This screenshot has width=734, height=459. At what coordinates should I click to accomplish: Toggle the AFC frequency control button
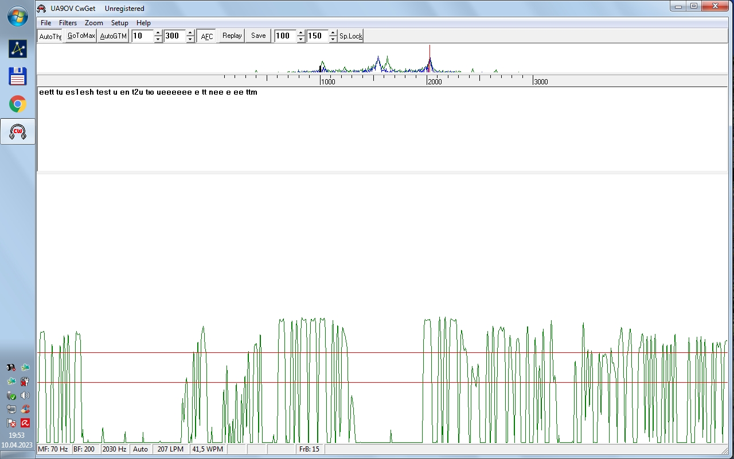pos(206,36)
